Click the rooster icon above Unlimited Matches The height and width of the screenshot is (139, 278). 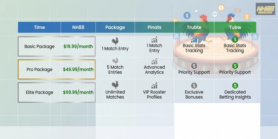pyautogui.click(x=115, y=85)
